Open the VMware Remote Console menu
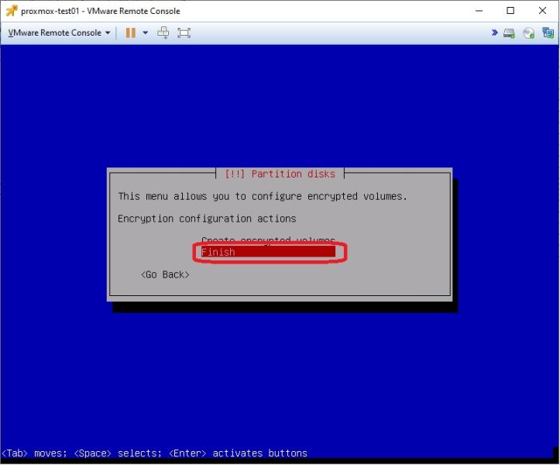This screenshot has height=465, width=560. (59, 33)
